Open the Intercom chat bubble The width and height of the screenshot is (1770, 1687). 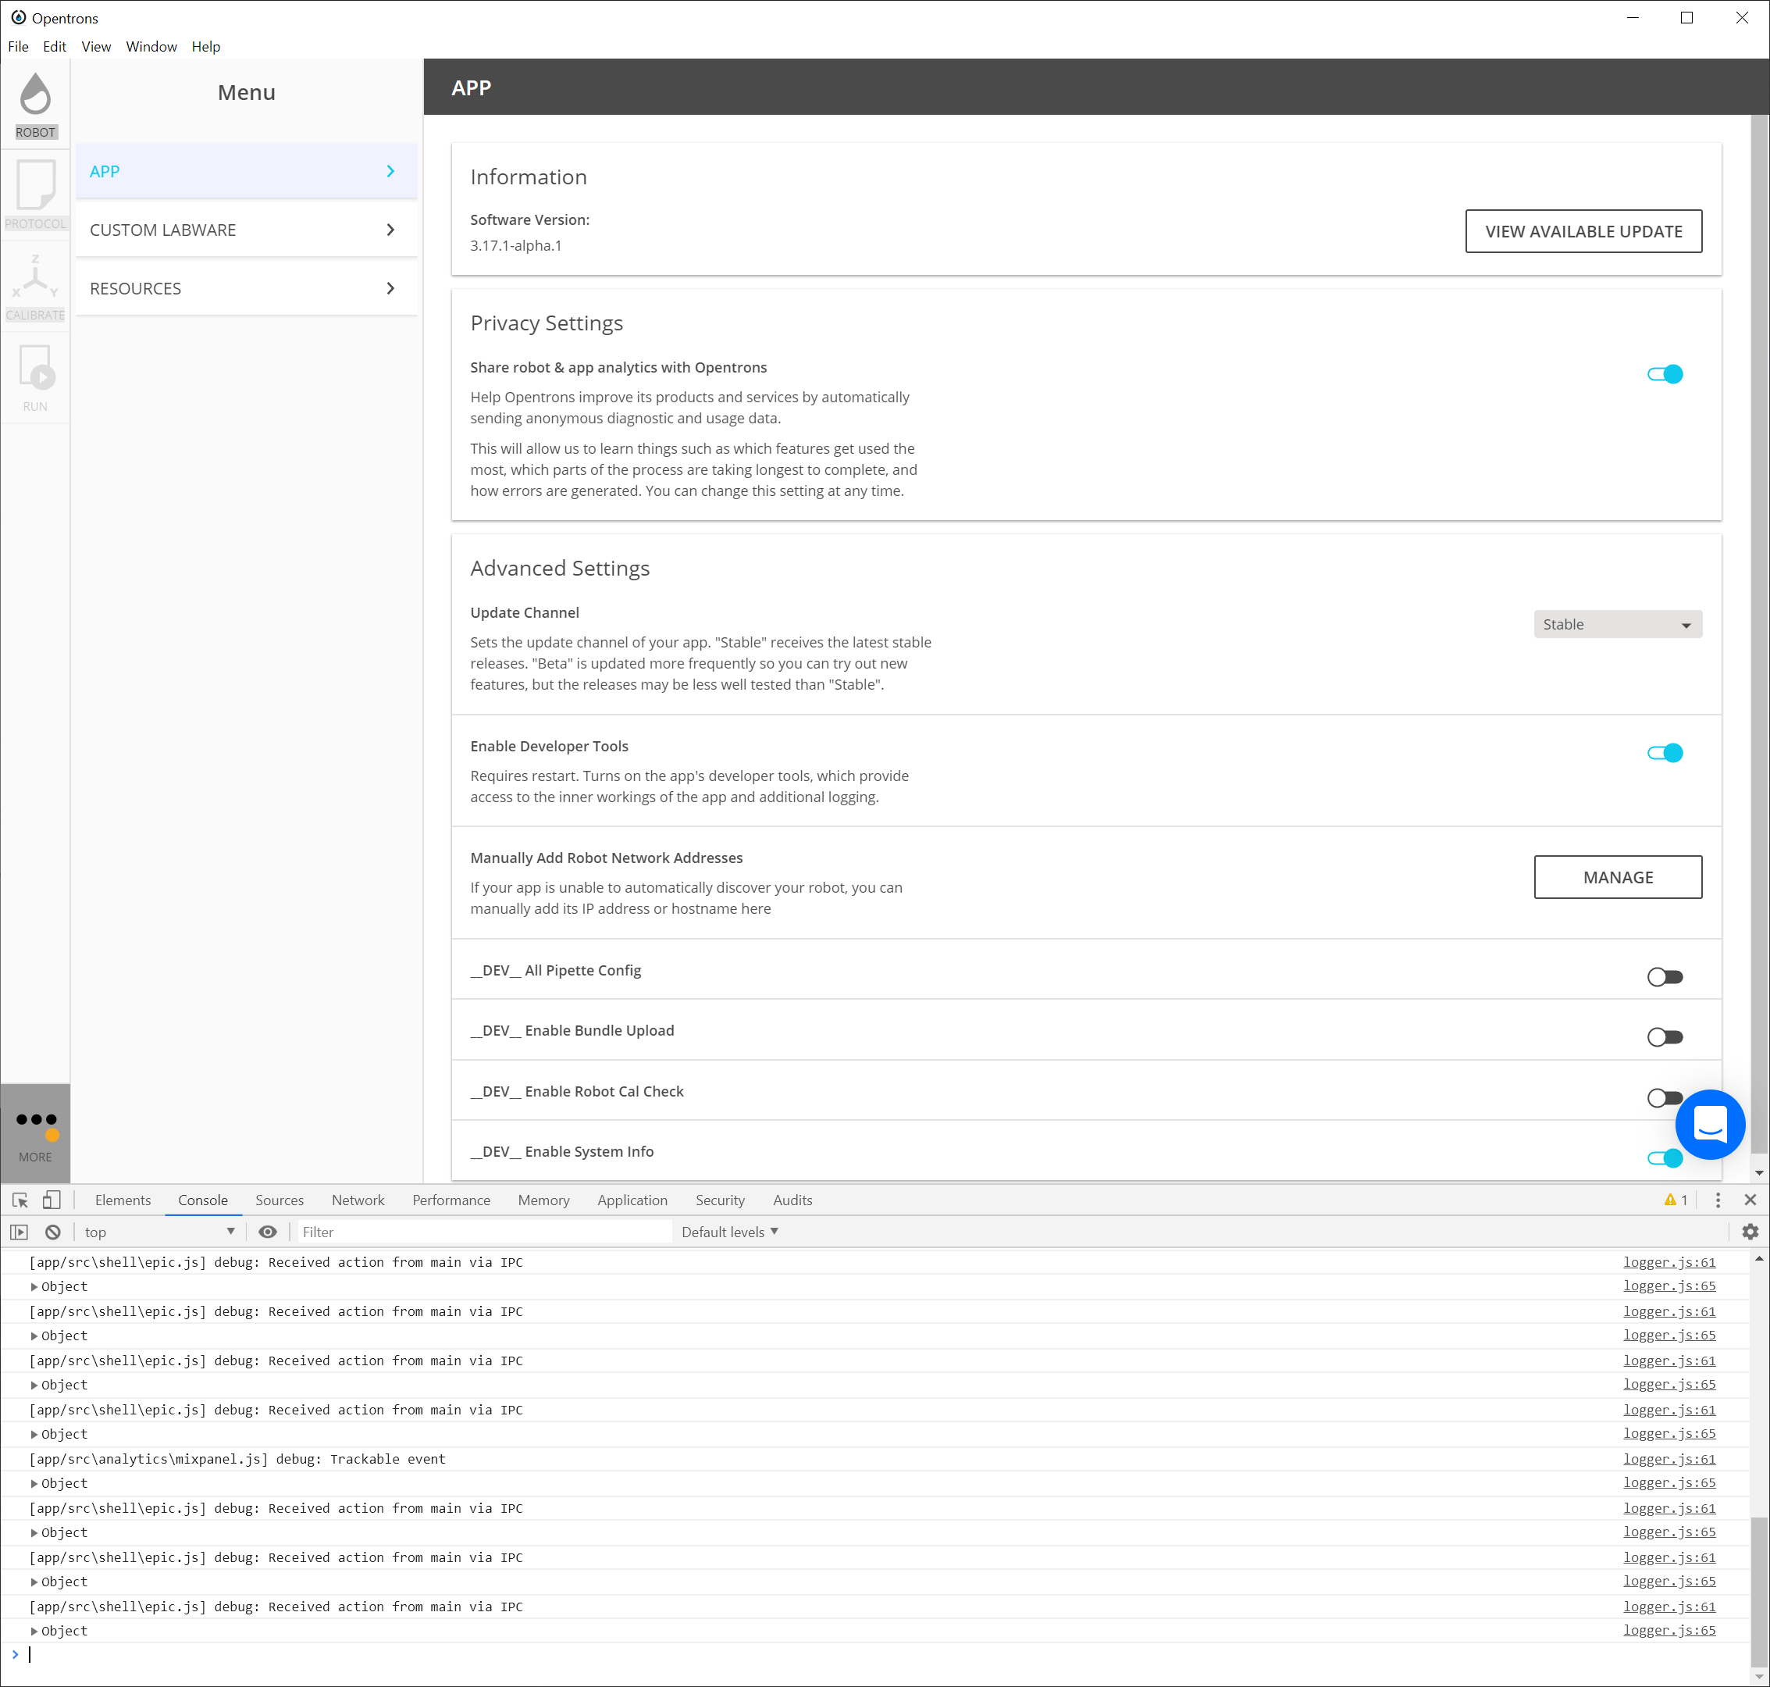tap(1710, 1124)
